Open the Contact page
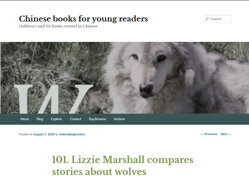 click(76, 119)
